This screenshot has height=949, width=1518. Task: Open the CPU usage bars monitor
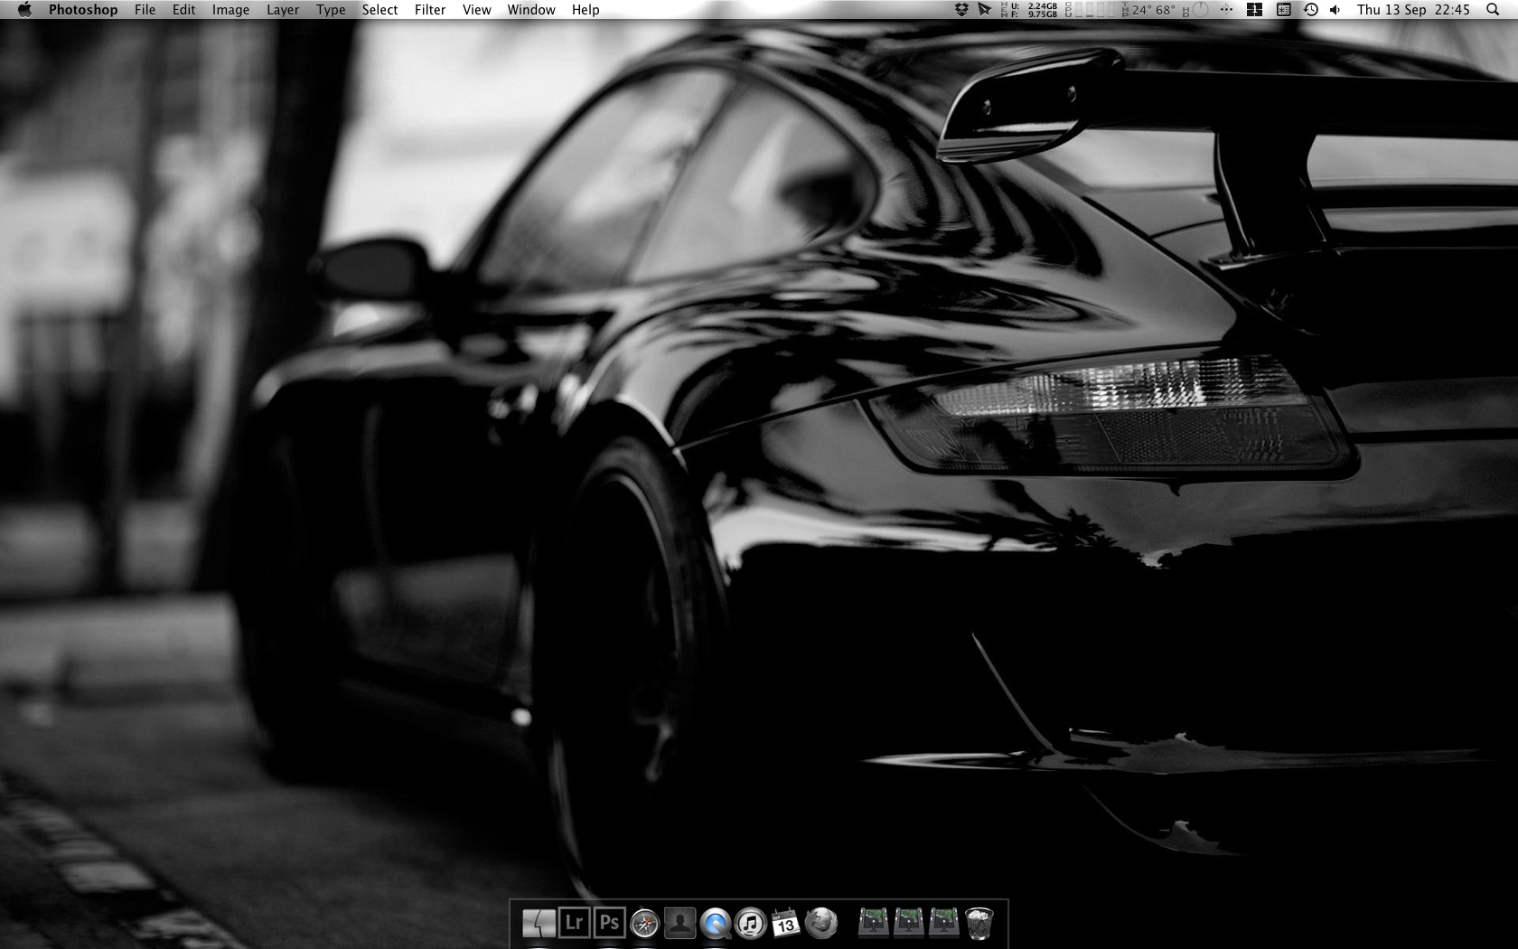pos(1092,10)
